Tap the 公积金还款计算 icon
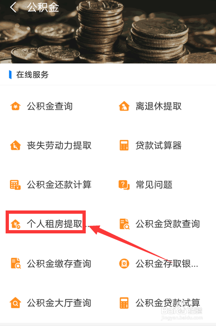 point(15,185)
